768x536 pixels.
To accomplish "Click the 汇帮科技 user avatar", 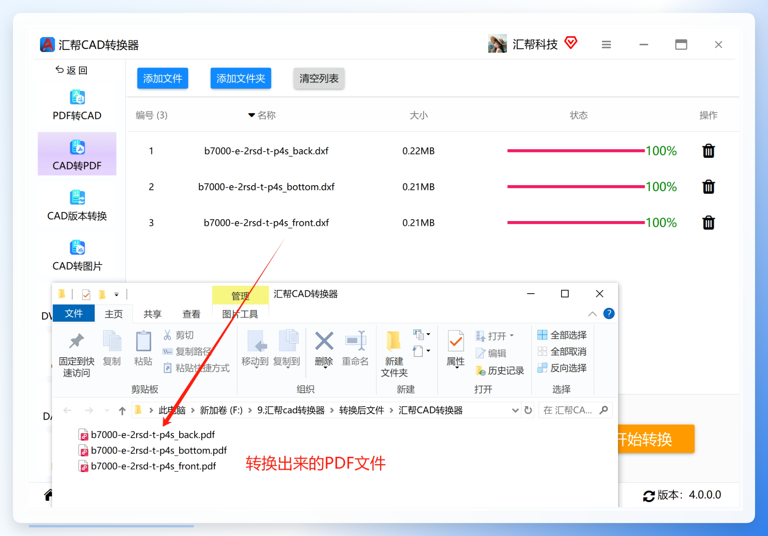I will 497,44.
